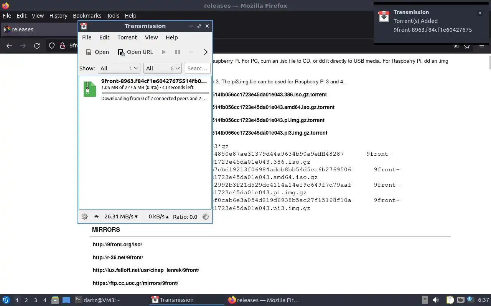
Task: Open Firefox hamburger application menu
Action: point(481,46)
